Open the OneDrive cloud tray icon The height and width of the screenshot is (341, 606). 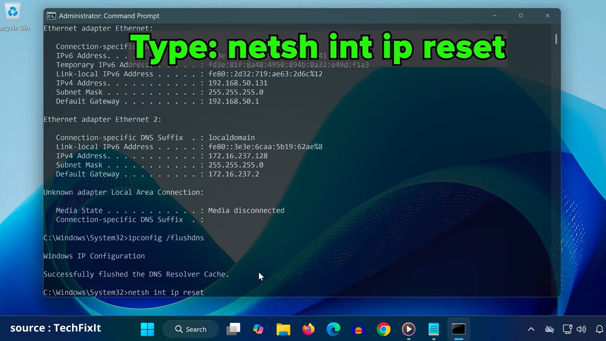click(550, 329)
